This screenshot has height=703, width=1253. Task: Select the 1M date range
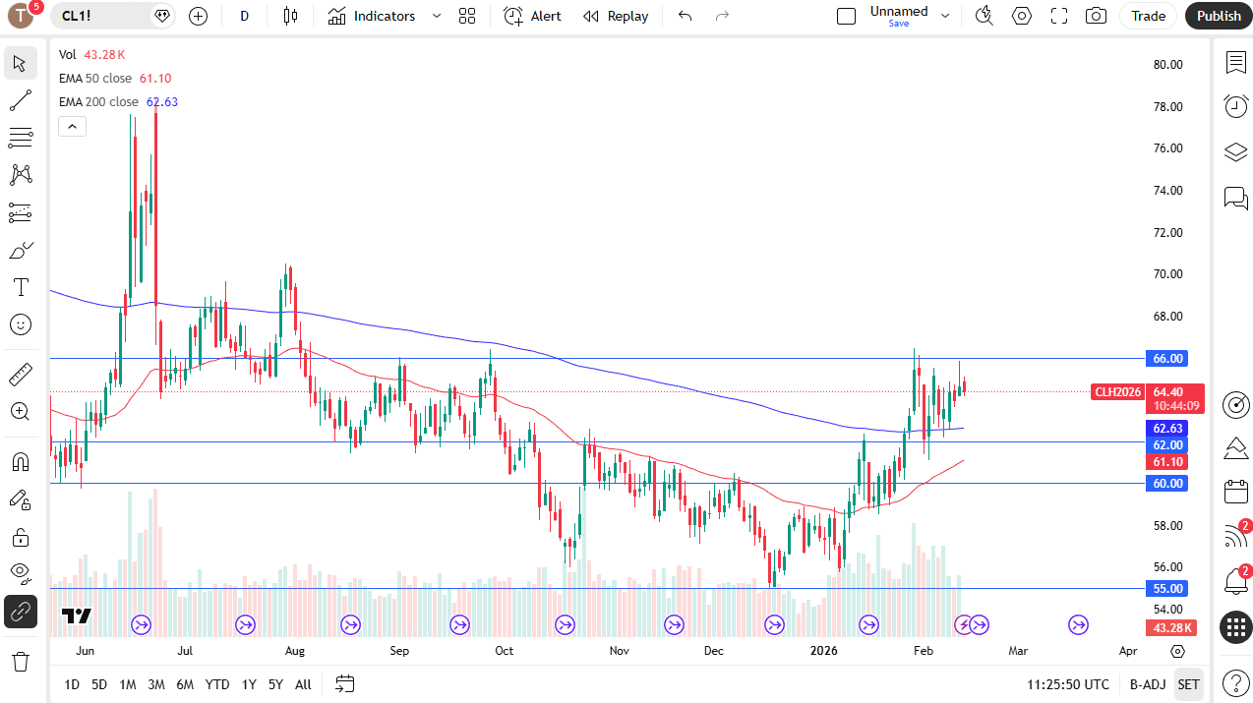tap(128, 684)
